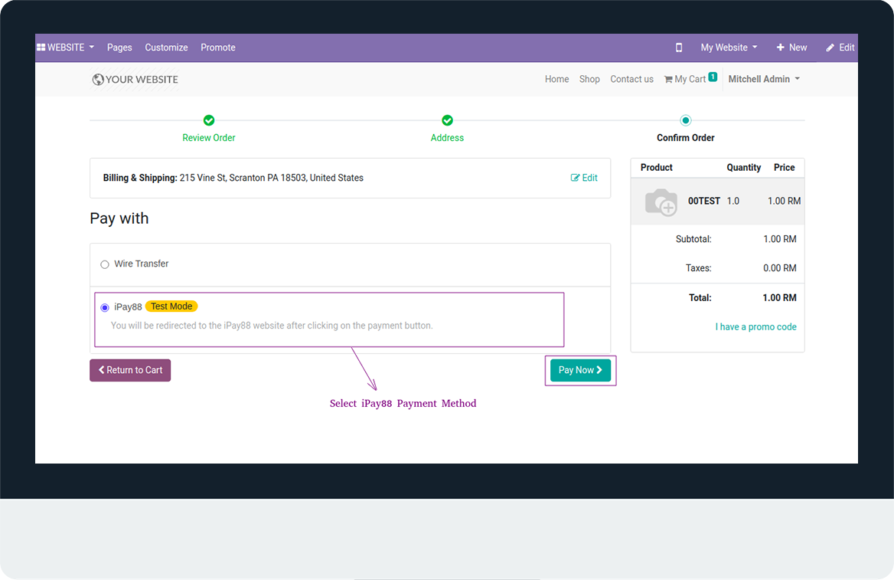
Task: Click the Test Mode badge
Action: (171, 306)
